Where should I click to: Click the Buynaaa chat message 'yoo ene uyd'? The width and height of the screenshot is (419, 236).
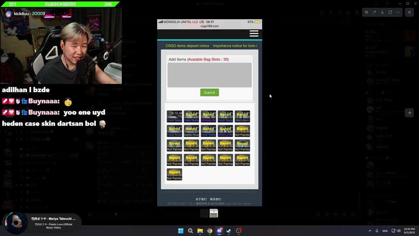[54, 118]
